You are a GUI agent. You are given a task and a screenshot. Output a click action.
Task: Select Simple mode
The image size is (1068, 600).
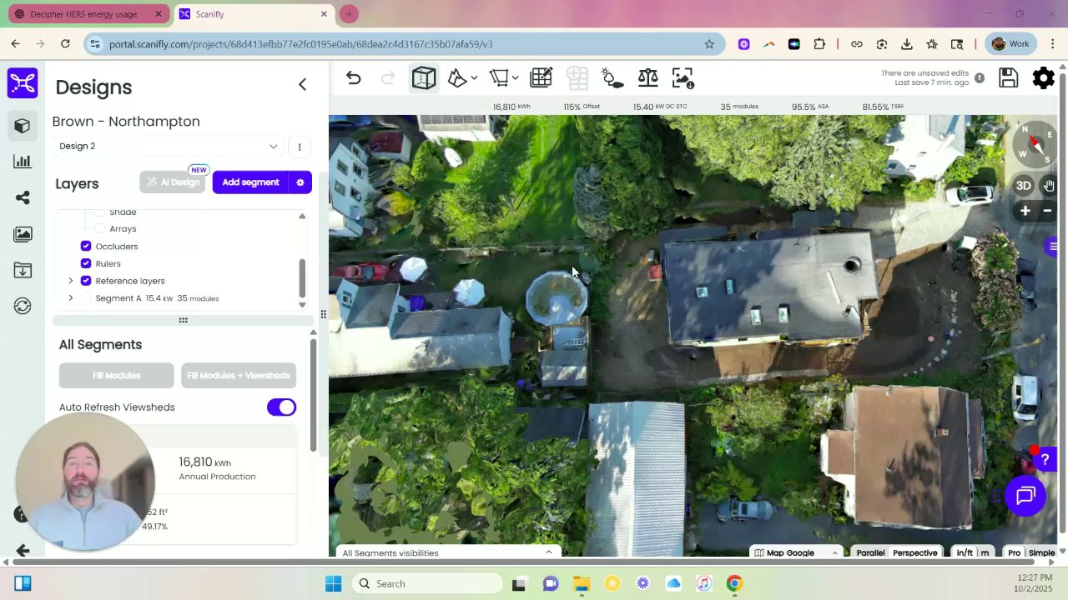tap(1042, 552)
